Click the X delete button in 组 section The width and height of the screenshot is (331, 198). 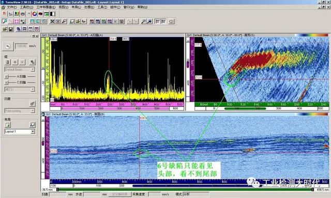pos(22,62)
